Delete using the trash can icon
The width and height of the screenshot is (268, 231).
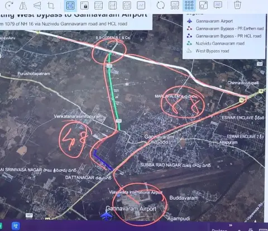point(237,4)
